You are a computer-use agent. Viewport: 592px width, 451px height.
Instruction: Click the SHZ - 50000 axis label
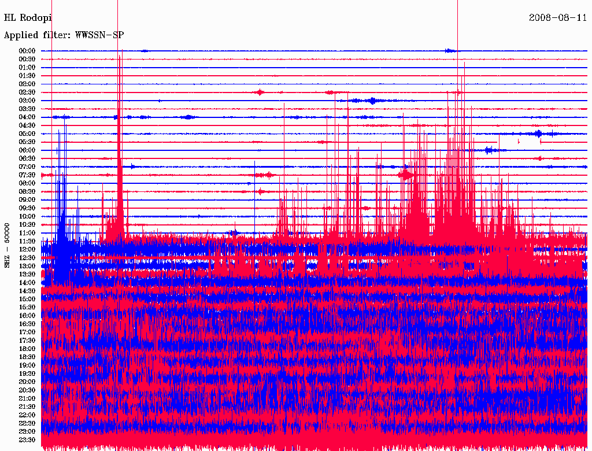[x=7, y=246]
